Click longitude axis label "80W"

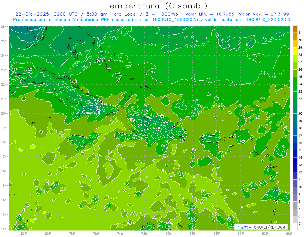click(48, 233)
